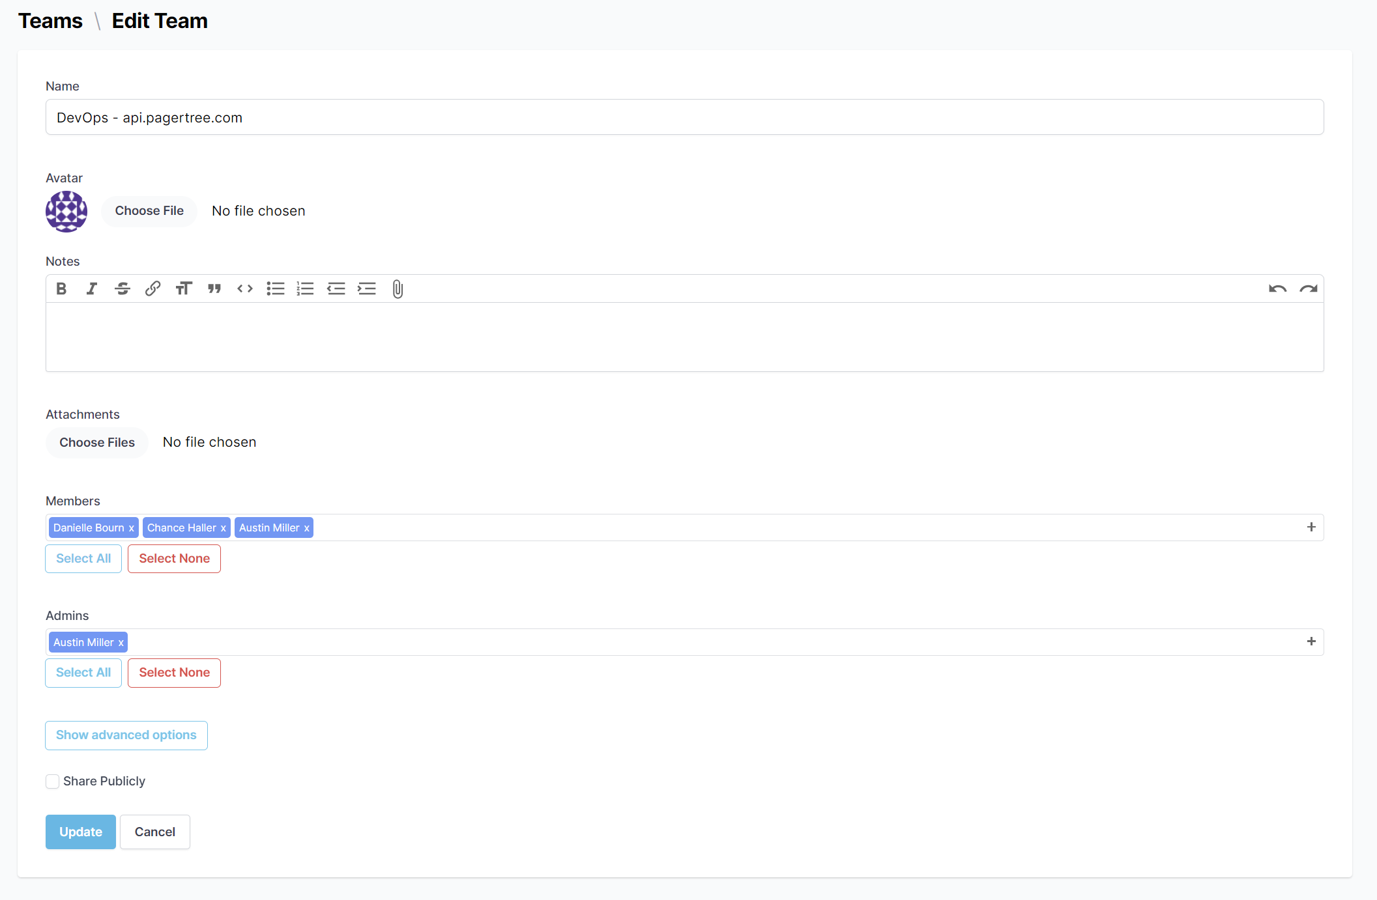Create a bulleted list in Notes
Screen dimensions: 1377x900
pyautogui.click(x=276, y=288)
